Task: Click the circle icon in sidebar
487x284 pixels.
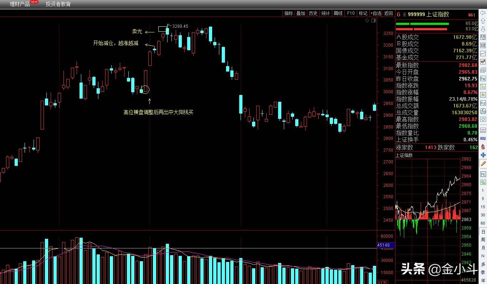Action: [483, 119]
